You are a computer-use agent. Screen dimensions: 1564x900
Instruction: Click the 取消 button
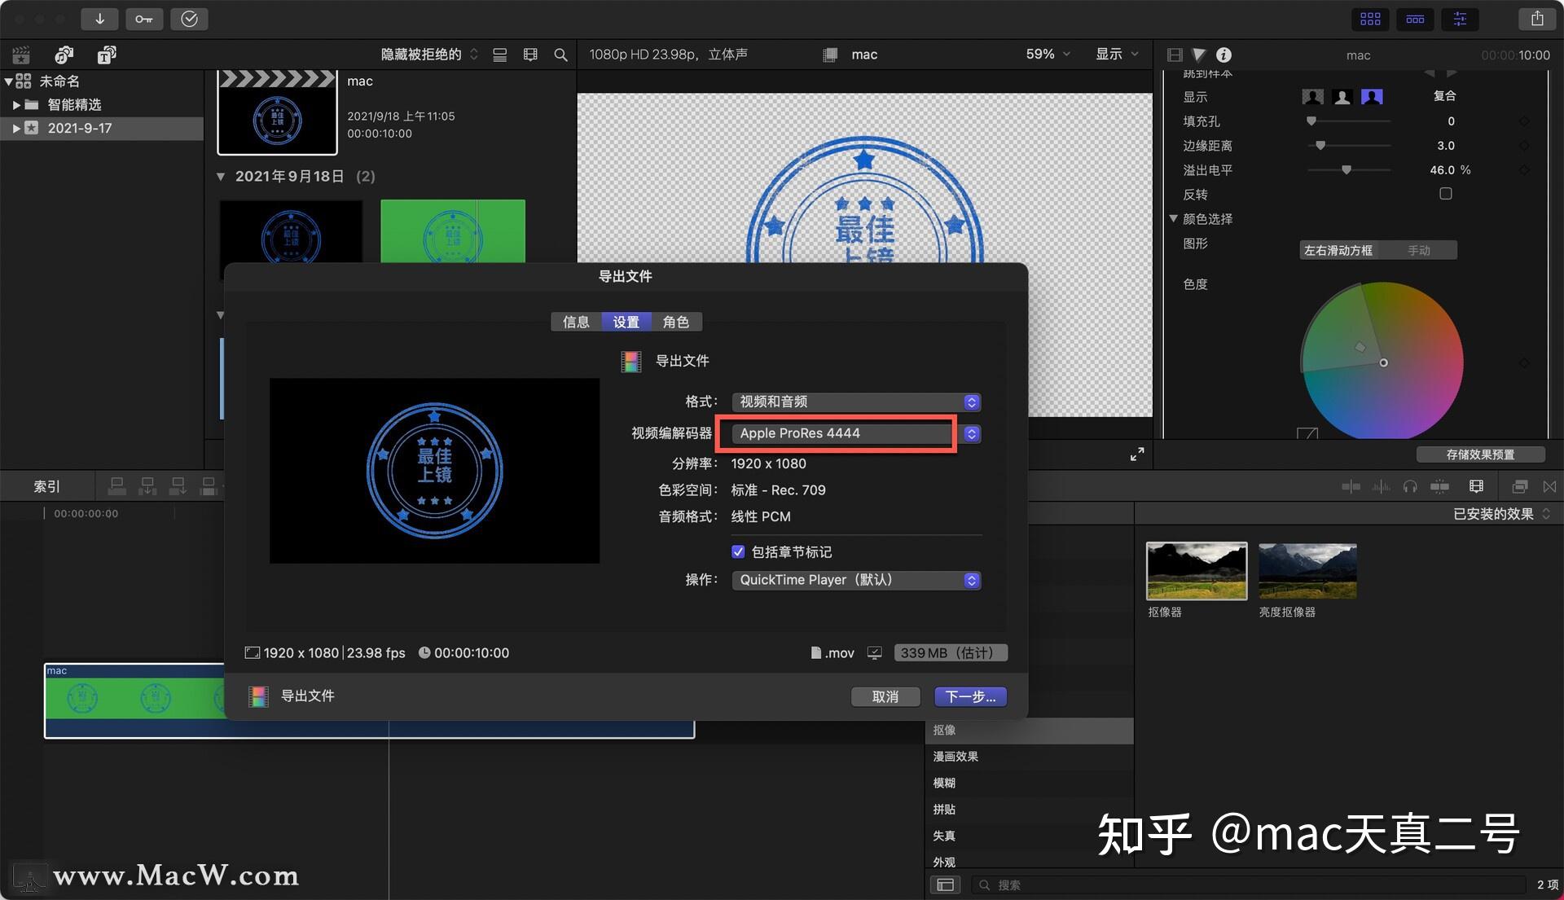[885, 696]
